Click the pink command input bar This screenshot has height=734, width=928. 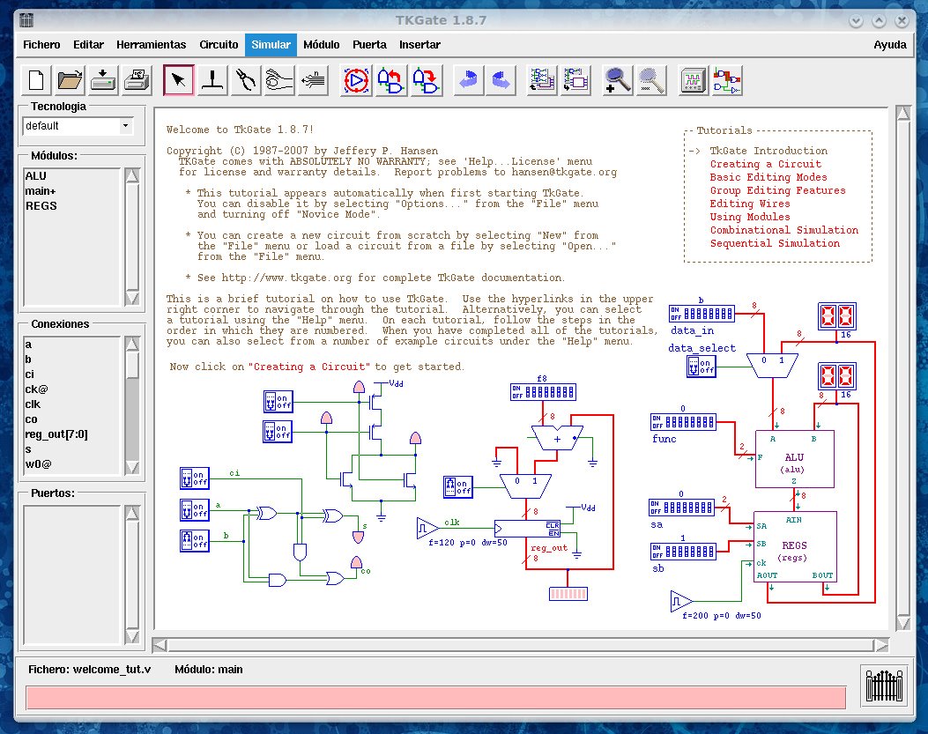(x=435, y=697)
